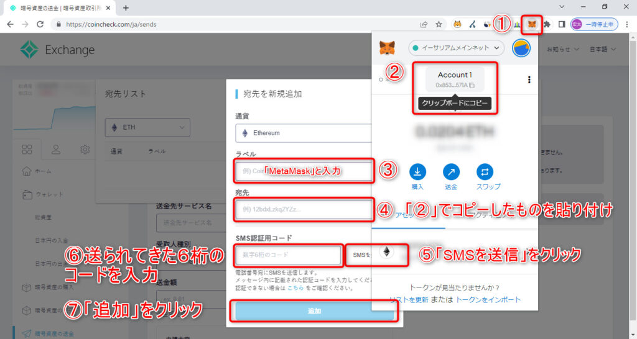The height and width of the screenshot is (339, 637).
Task: Reload the page in the browser
Action: point(40,24)
